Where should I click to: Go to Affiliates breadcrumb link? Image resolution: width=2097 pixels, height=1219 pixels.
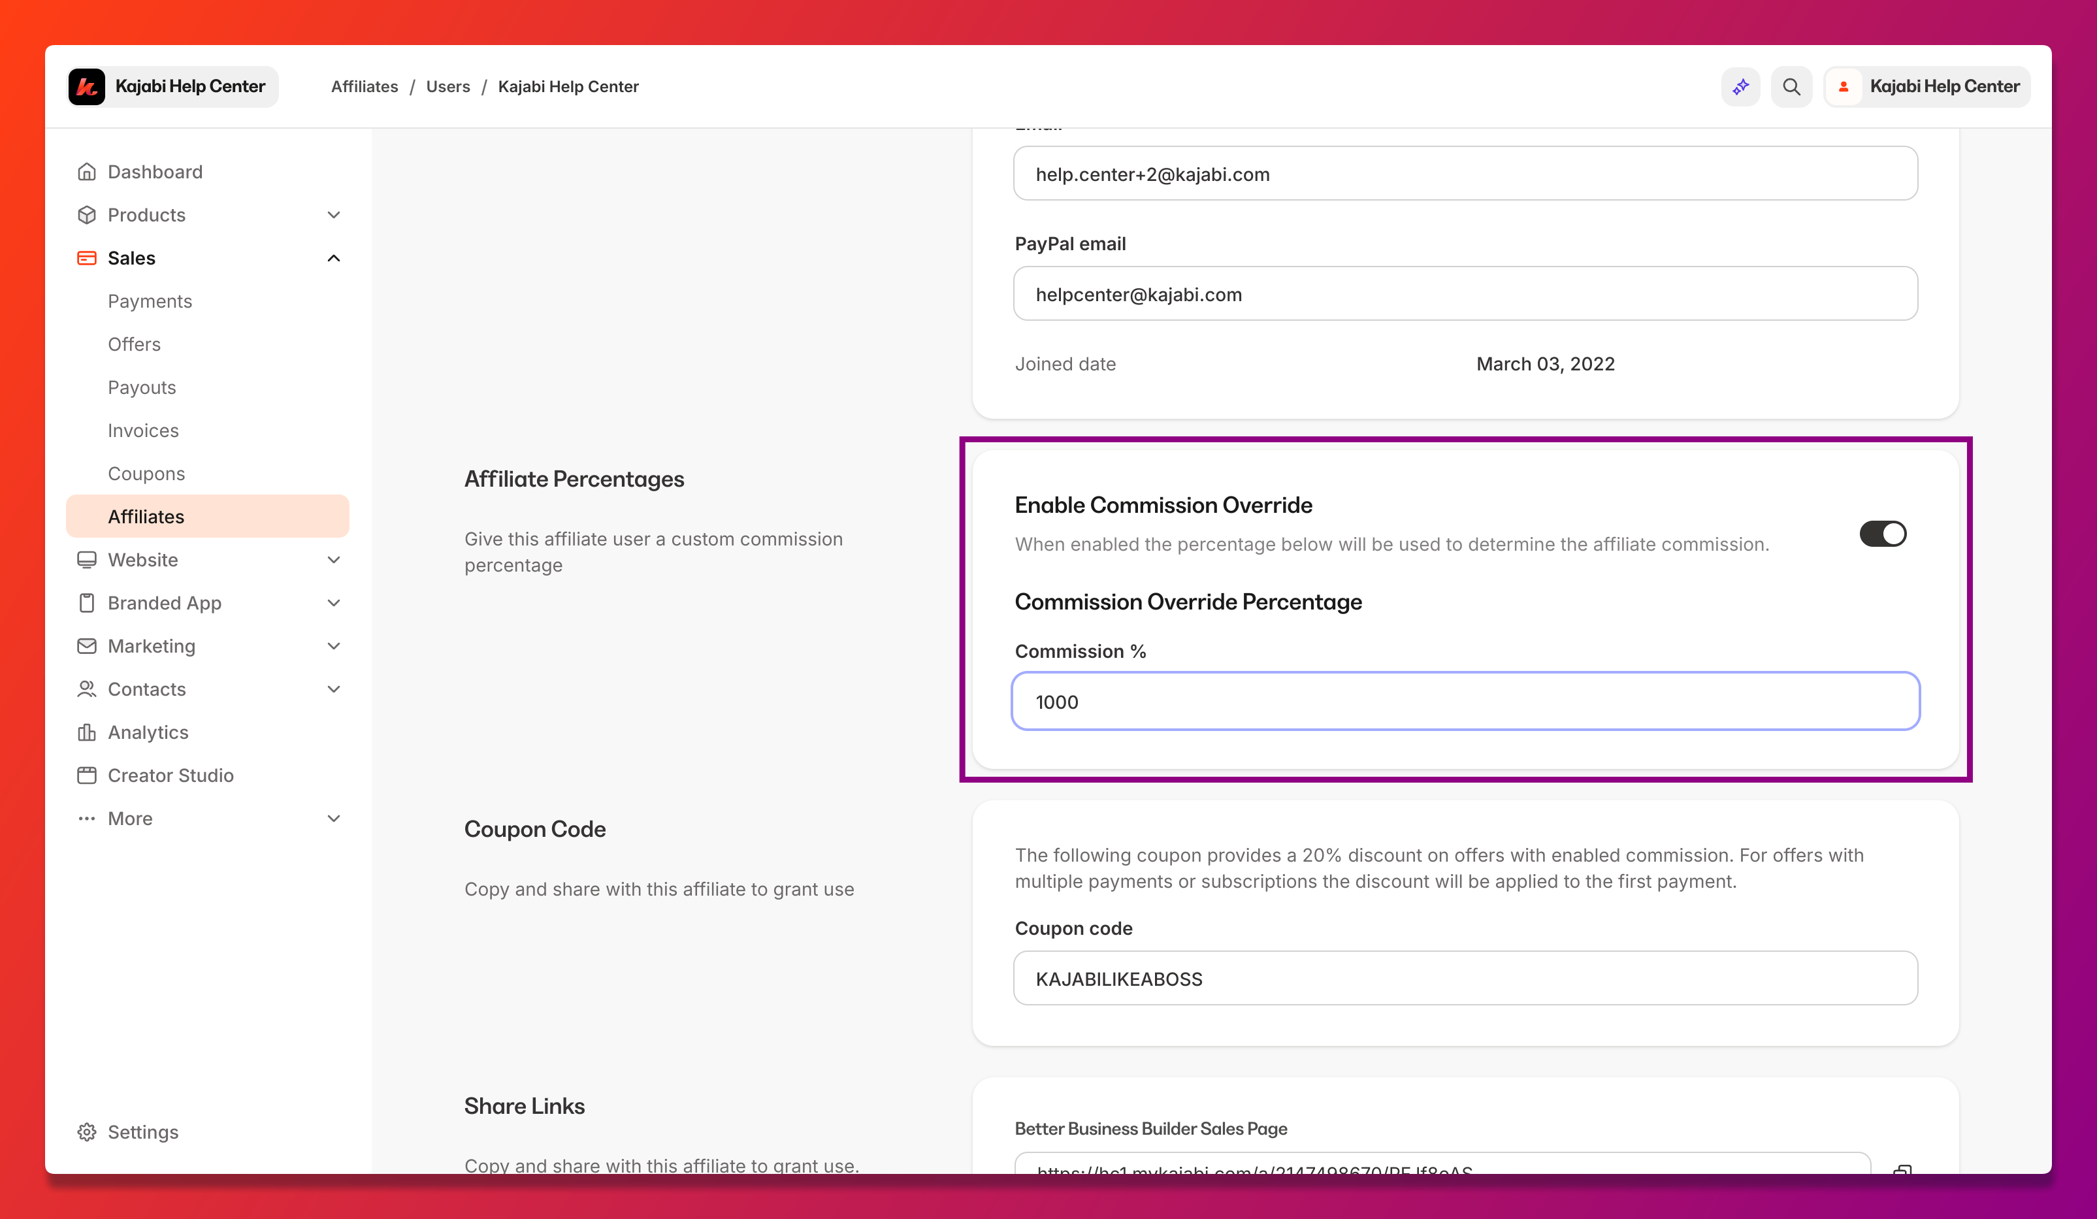(365, 86)
